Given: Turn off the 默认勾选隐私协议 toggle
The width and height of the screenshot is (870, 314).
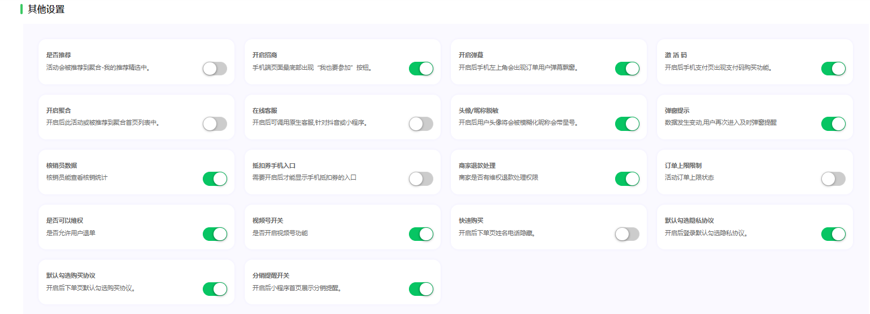Looking at the screenshot, I should click(833, 234).
